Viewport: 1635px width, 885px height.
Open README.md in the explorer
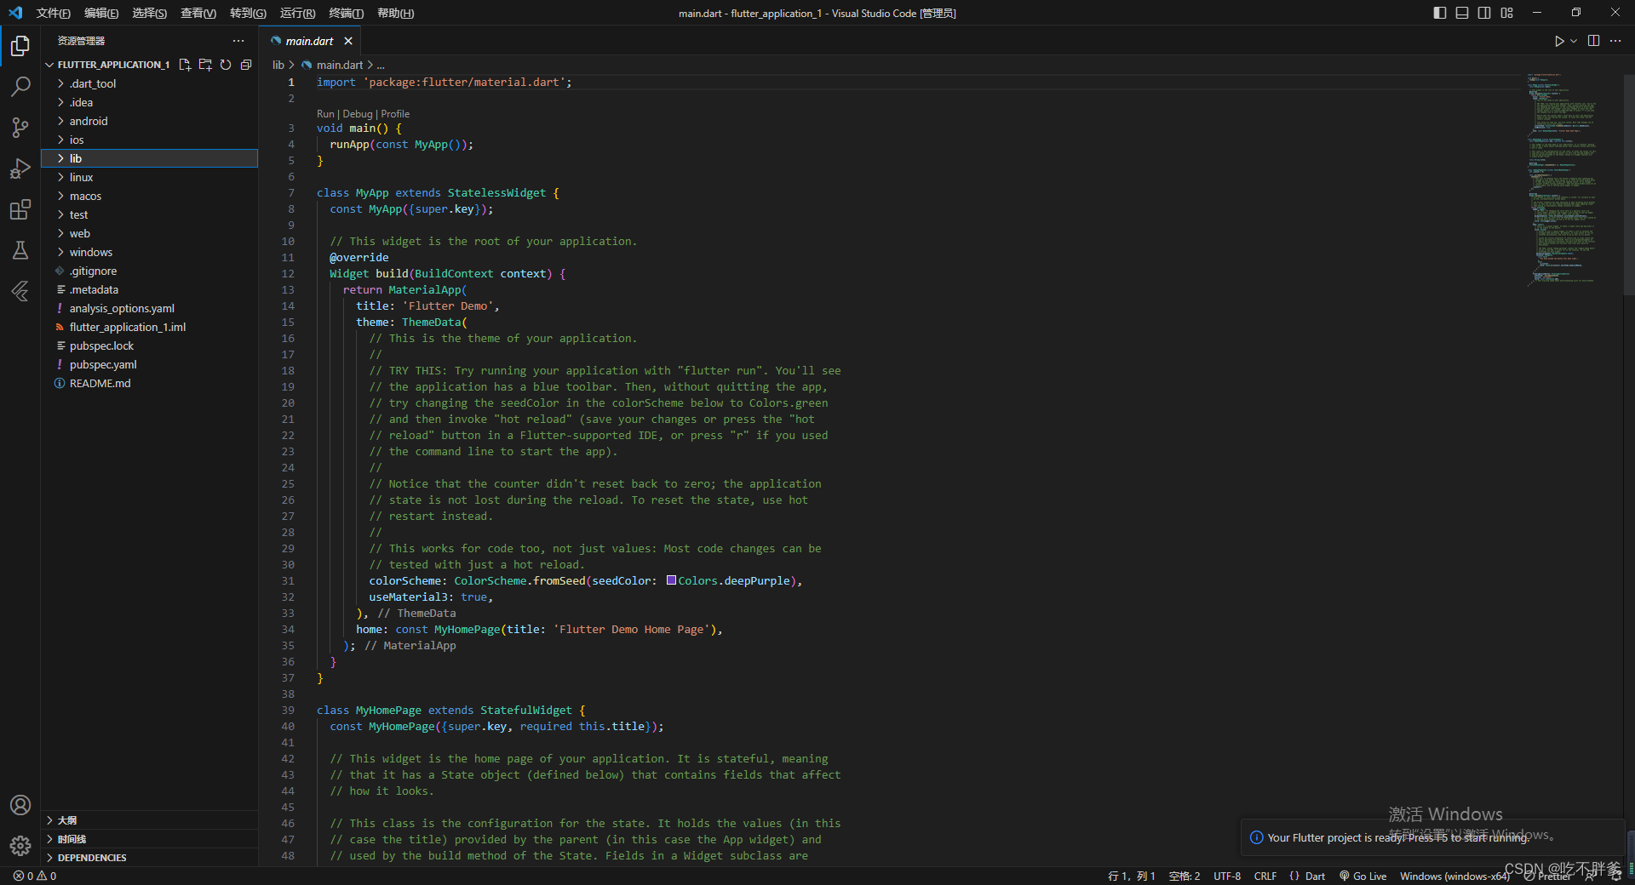(149, 383)
